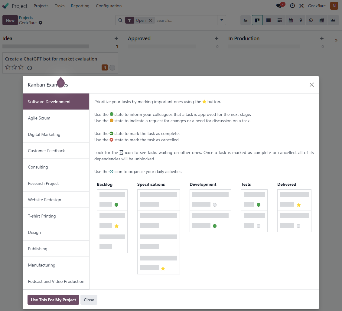Open Geekflare project settings gear
This screenshot has width=342, height=311.
coord(41,23)
